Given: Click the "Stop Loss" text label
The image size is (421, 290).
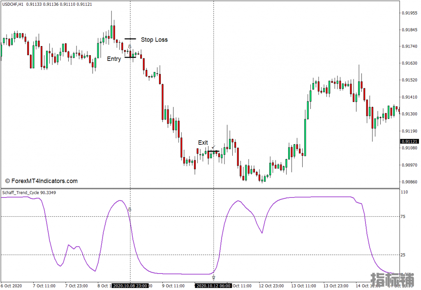Looking at the screenshot, I should (154, 40).
